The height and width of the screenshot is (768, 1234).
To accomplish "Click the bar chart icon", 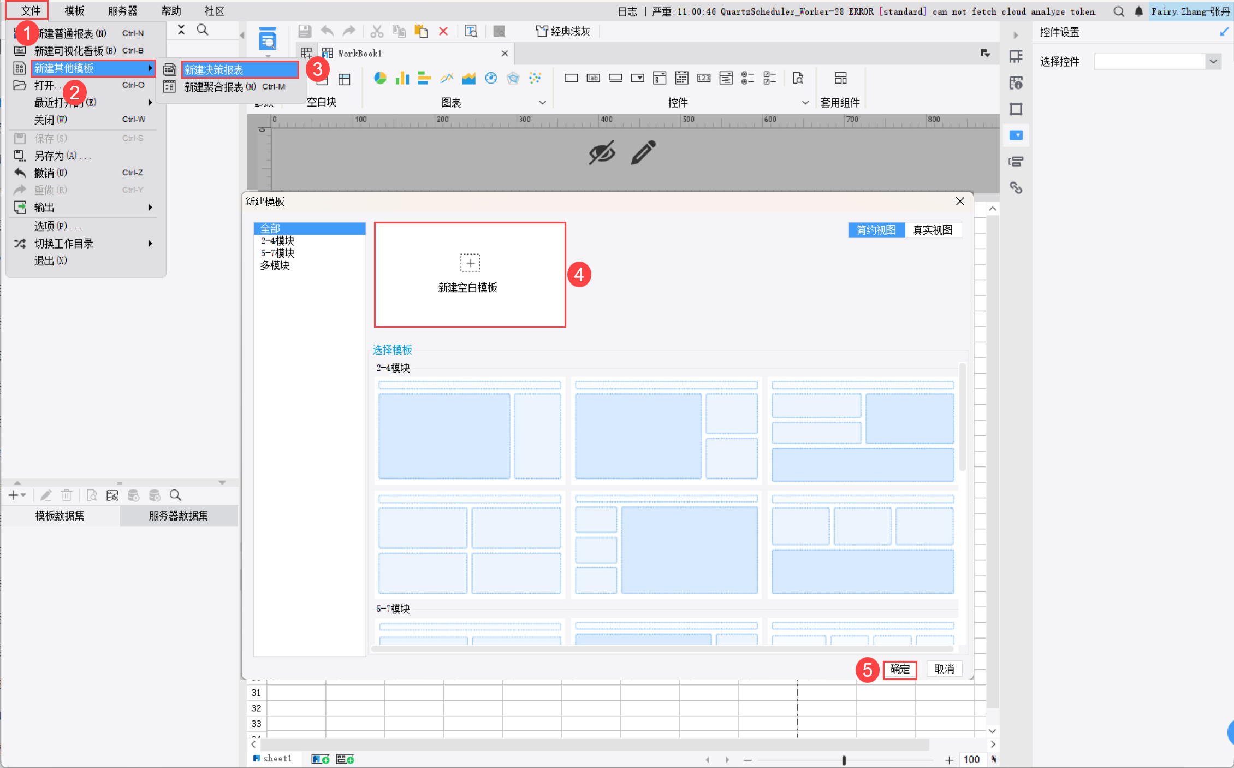I will tap(402, 79).
